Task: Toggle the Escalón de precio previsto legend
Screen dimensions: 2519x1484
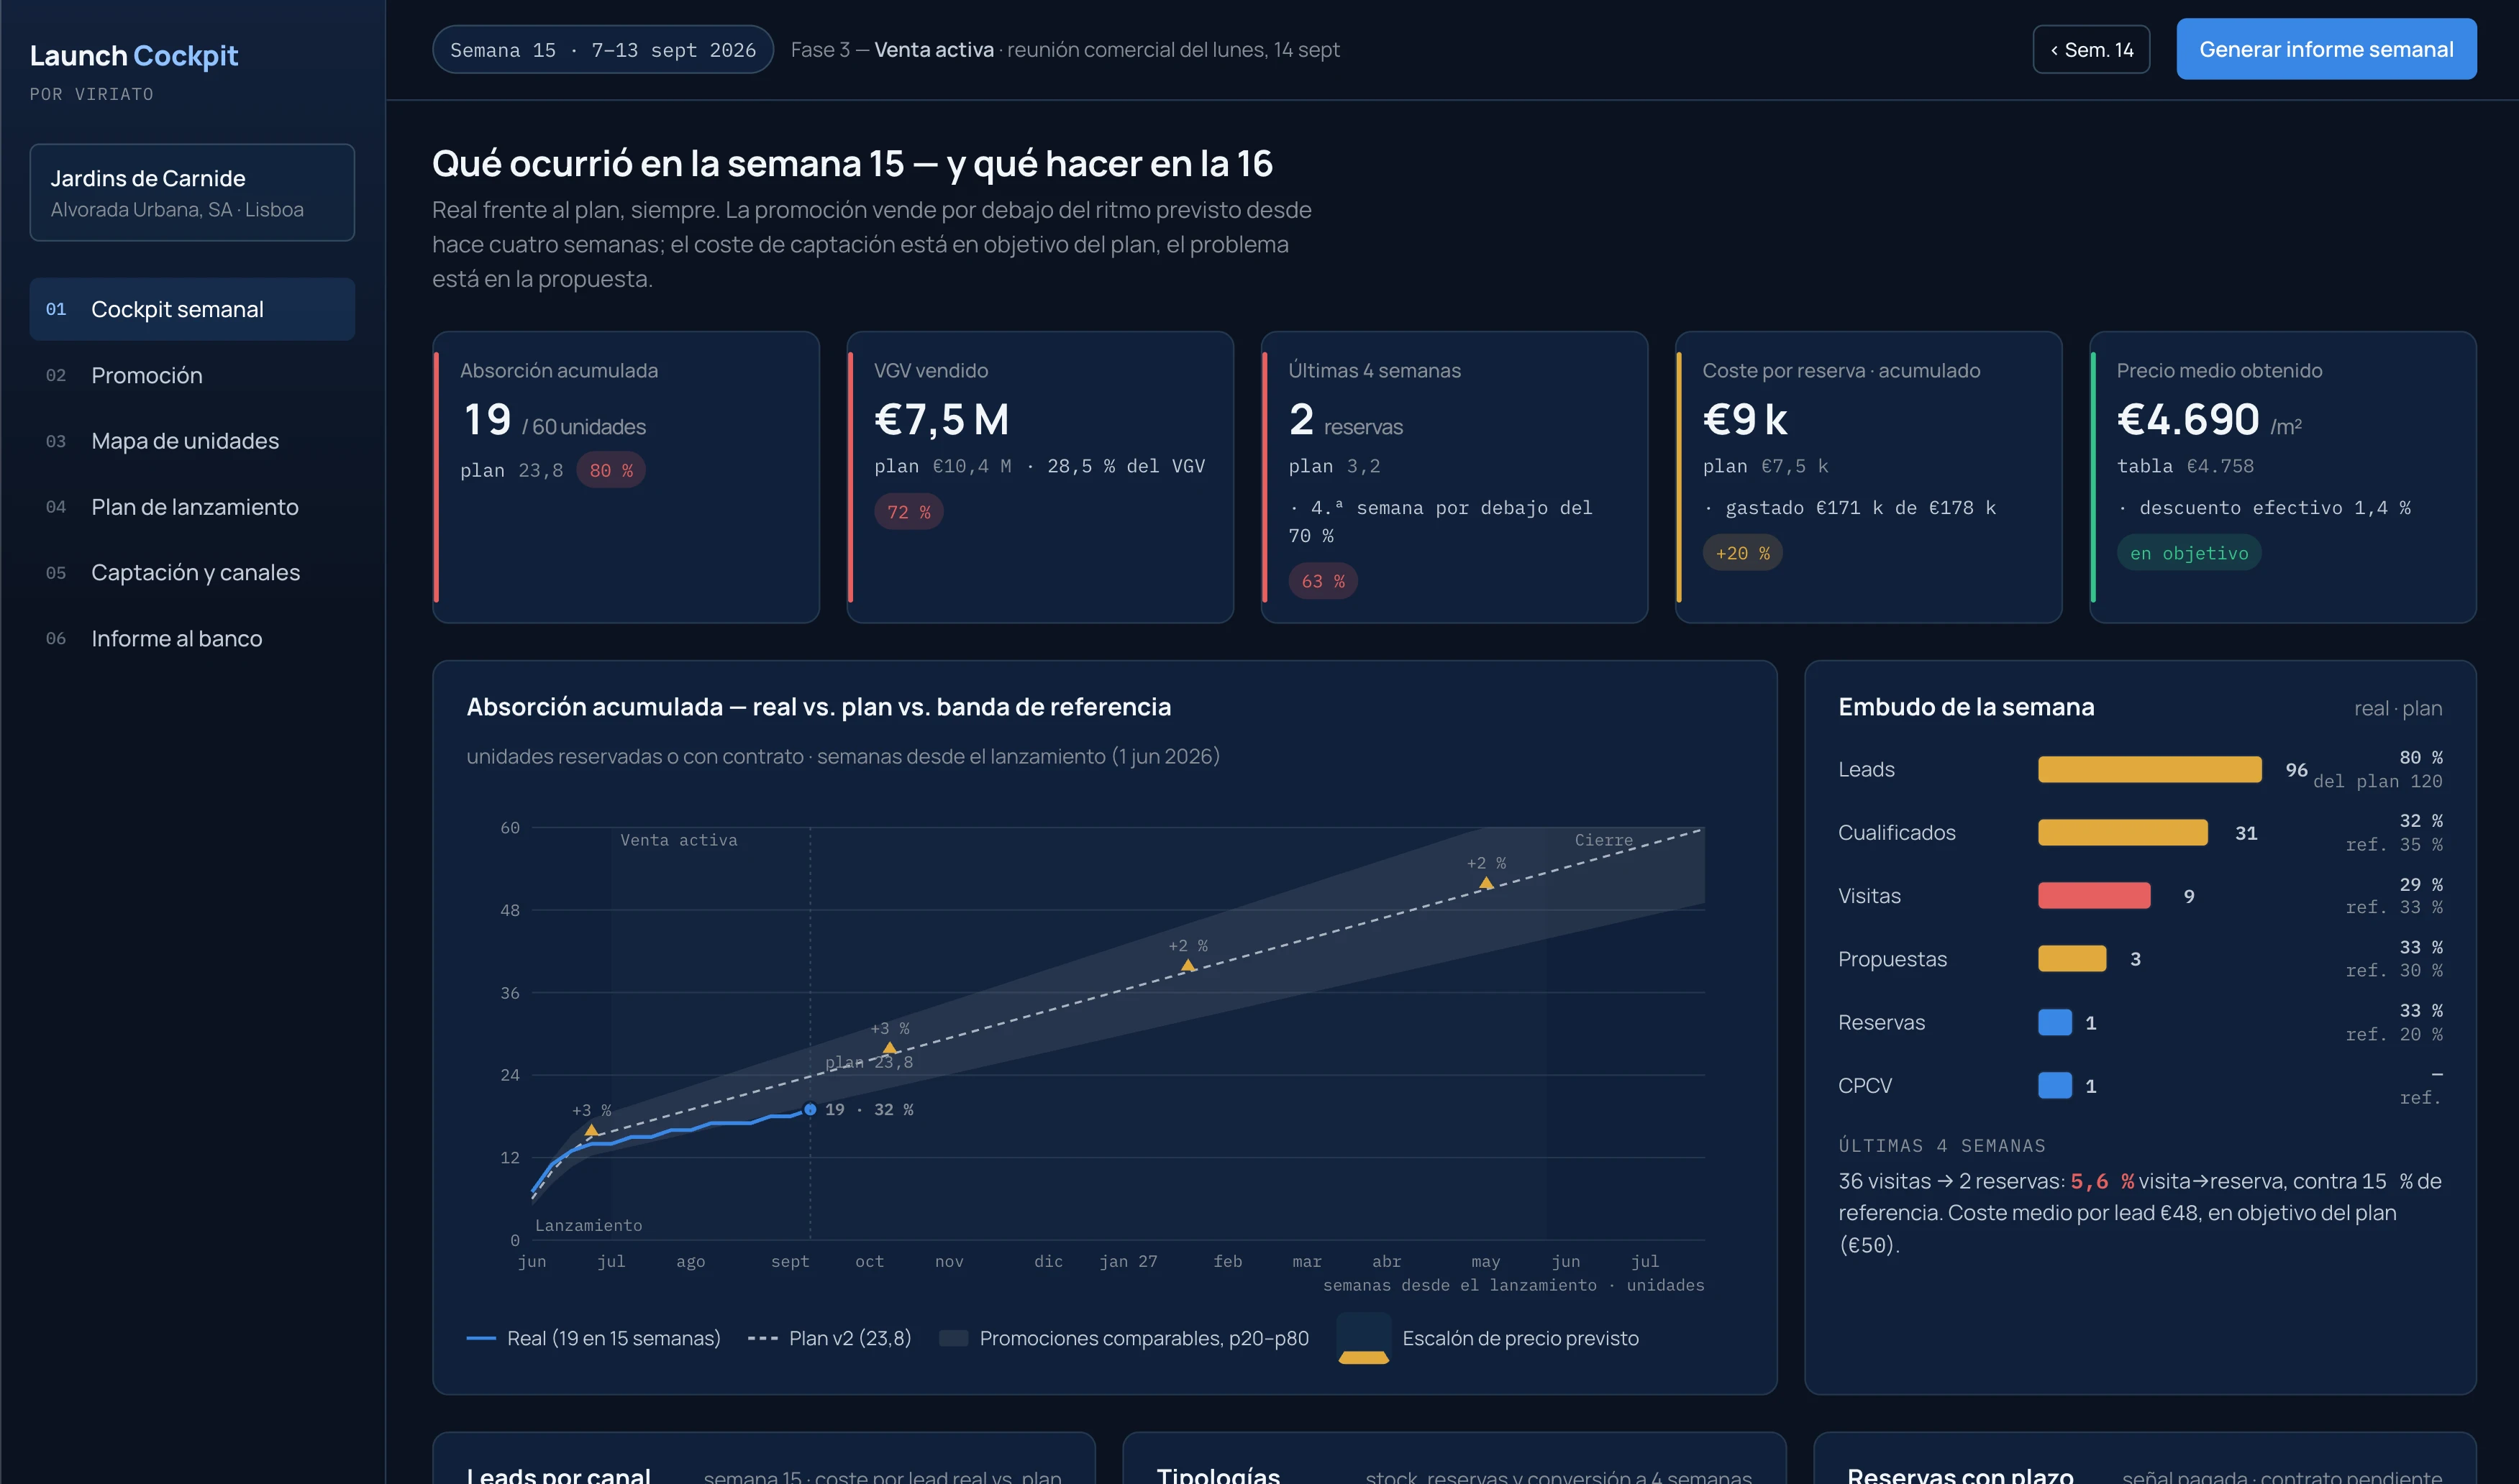Action: pos(1488,1338)
